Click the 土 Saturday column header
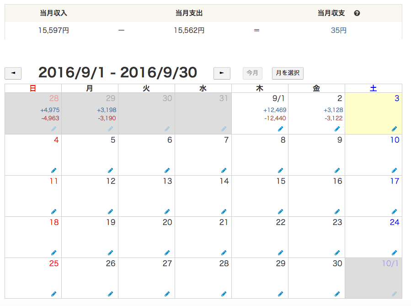Screen dimensions: 411x306 pos(373,88)
